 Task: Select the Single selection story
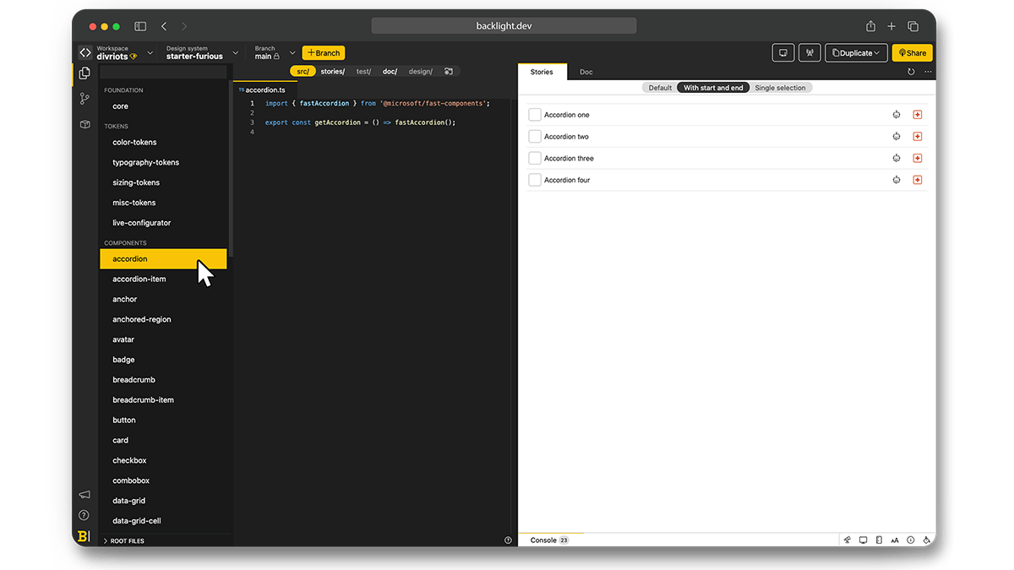coord(780,88)
